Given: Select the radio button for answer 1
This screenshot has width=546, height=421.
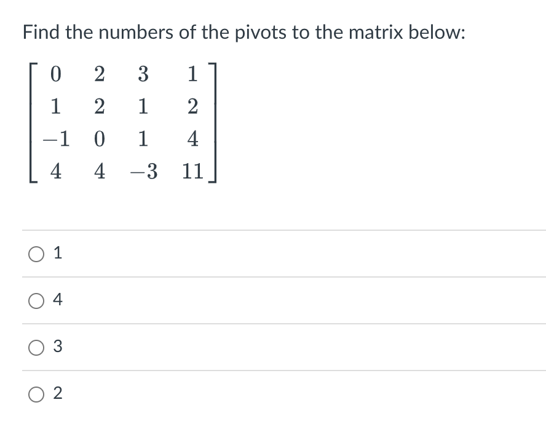Looking at the screenshot, I should [x=37, y=253].
